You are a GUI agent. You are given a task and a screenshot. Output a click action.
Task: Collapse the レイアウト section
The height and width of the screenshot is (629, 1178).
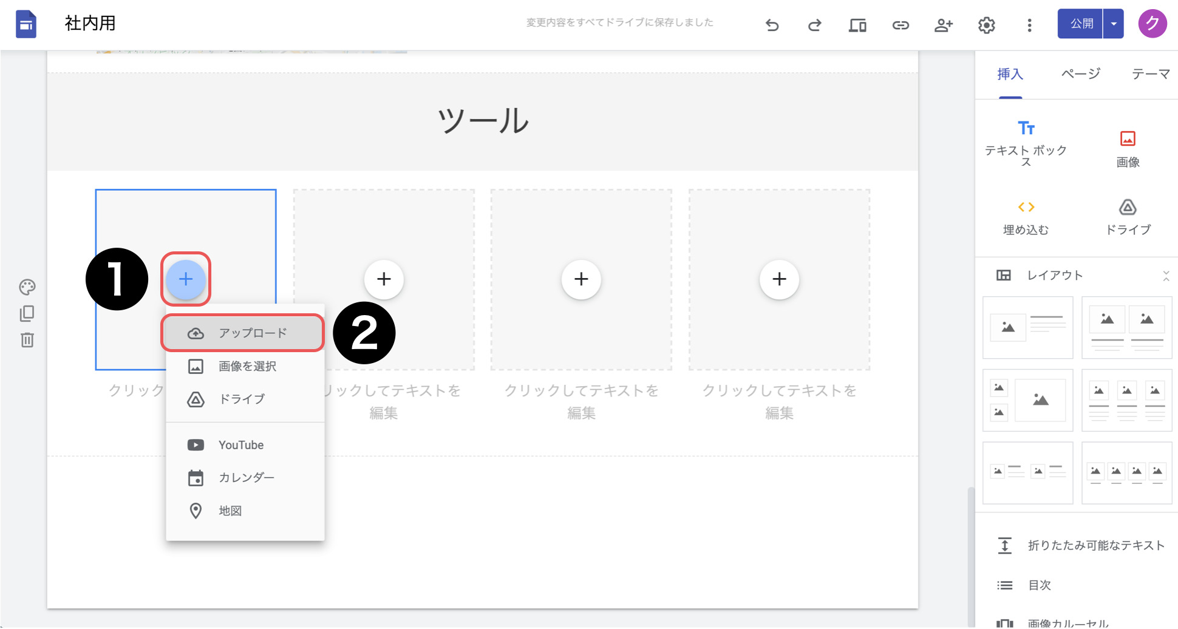pos(1166,276)
